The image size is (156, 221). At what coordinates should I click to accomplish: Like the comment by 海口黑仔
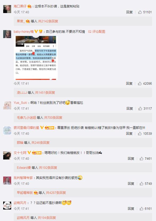pyautogui.click(x=140, y=12)
